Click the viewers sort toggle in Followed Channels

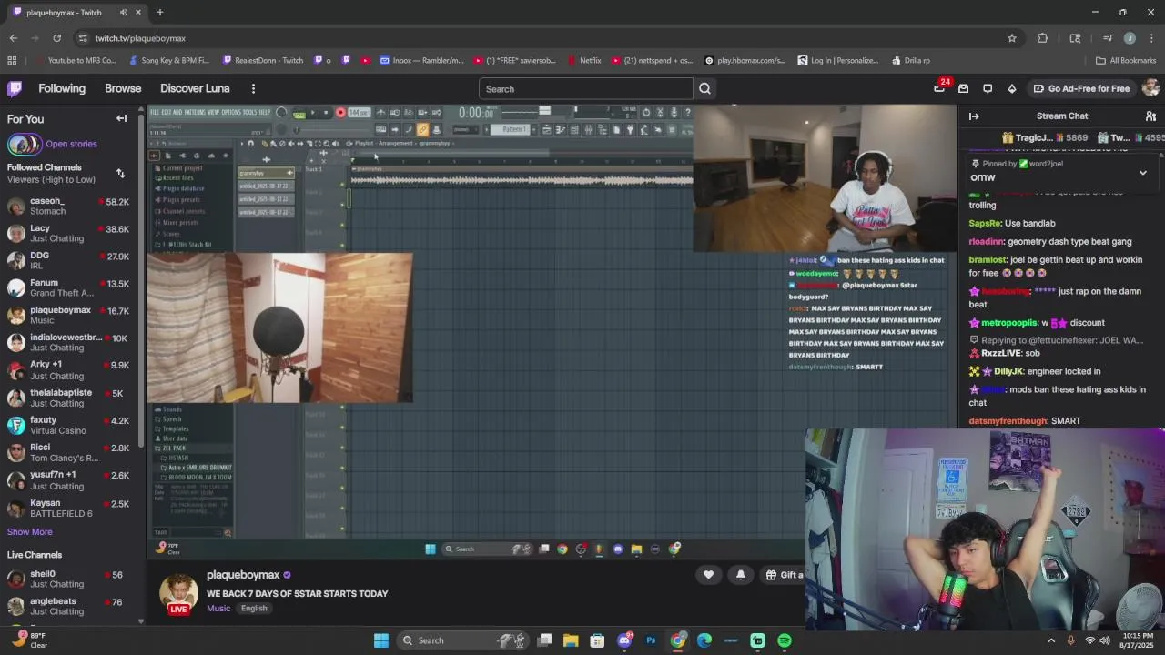click(x=120, y=173)
